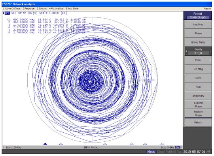
Task: Choose the Imaginary format
Action: pos(198,96)
